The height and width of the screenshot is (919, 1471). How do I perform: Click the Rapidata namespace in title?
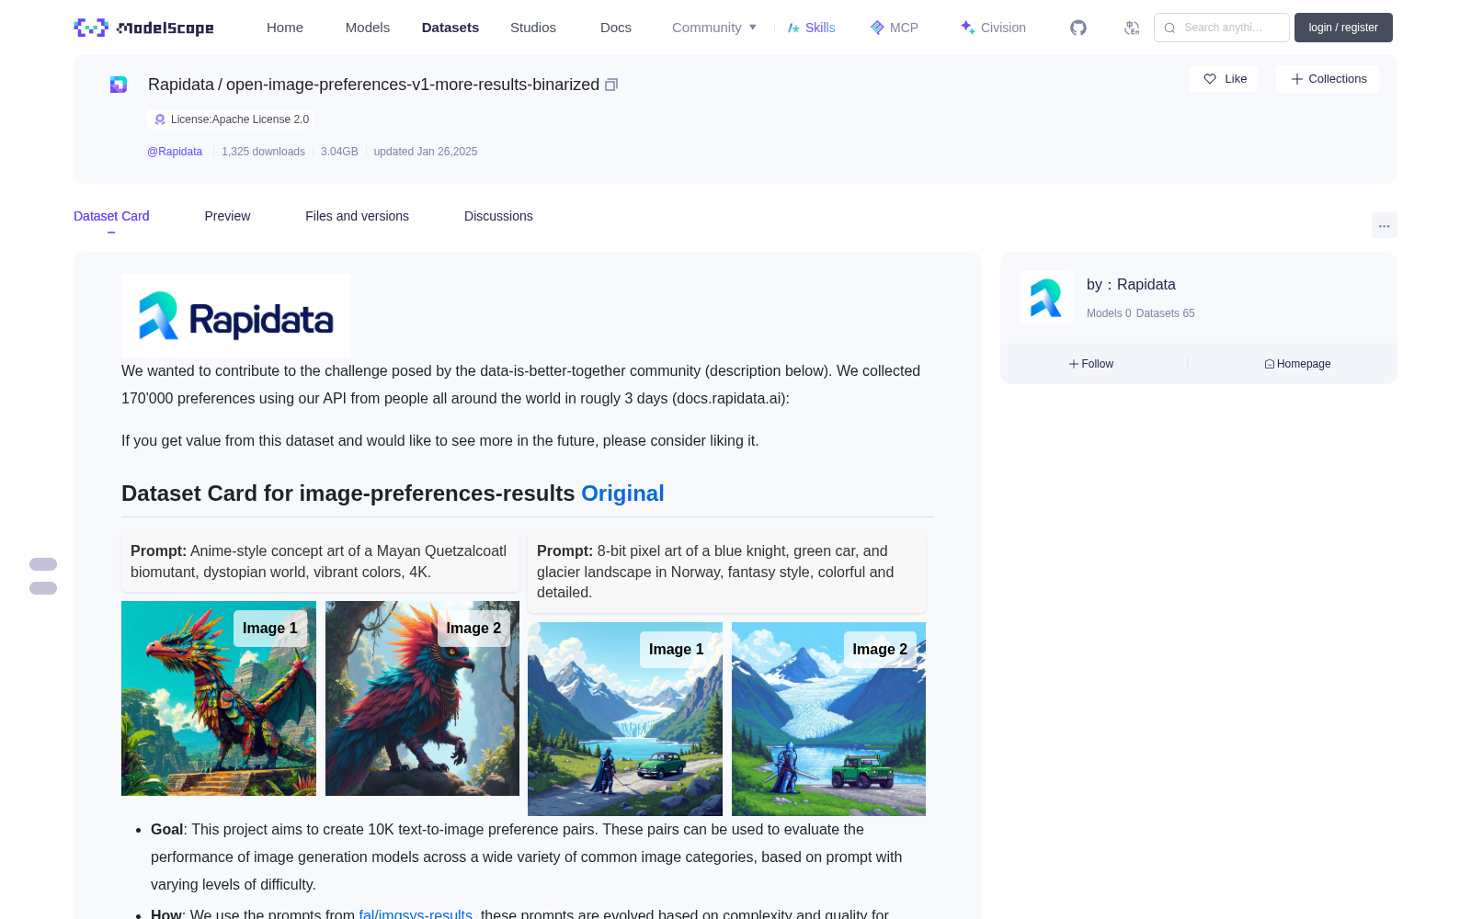pos(181,85)
